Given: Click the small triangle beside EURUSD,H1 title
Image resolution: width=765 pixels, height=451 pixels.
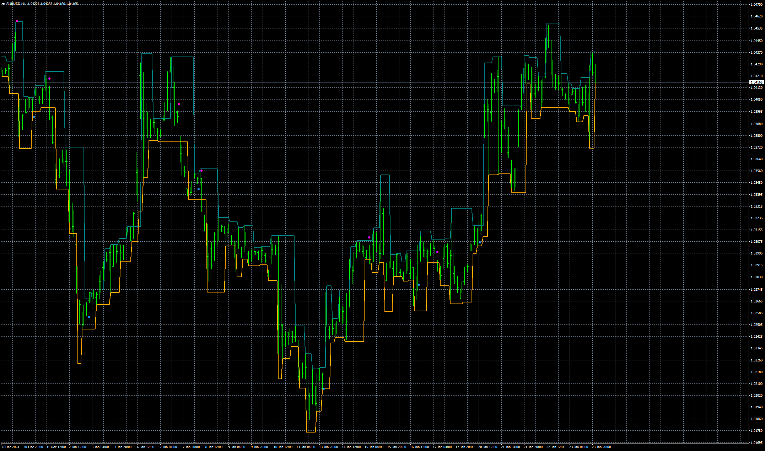Looking at the screenshot, I should (3, 4).
